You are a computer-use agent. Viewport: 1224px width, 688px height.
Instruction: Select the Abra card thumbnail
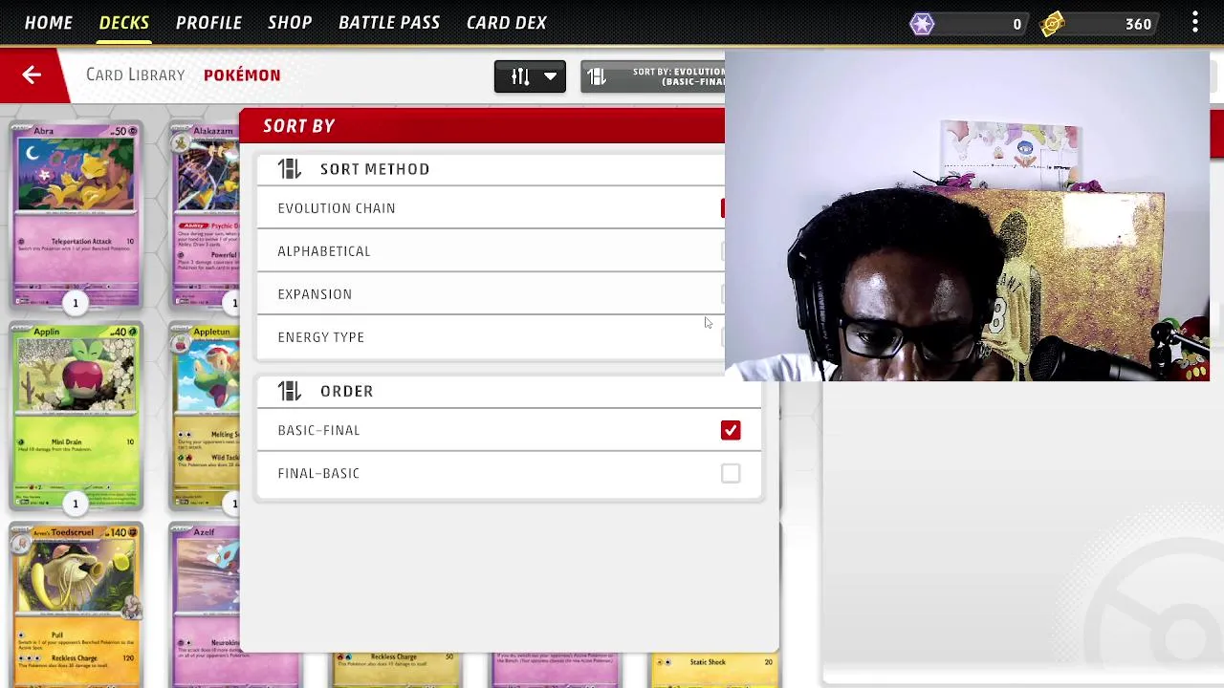(76, 214)
